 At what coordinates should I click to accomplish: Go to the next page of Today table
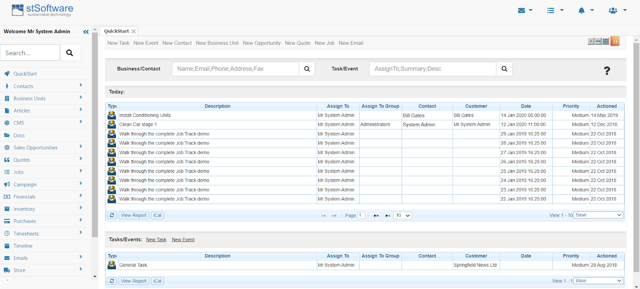click(376, 216)
